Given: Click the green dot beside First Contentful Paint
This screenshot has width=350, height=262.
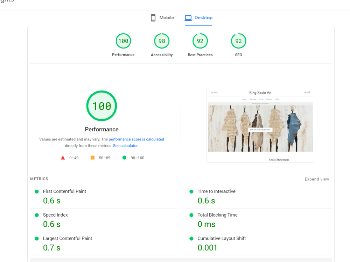Looking at the screenshot, I should pos(36,191).
